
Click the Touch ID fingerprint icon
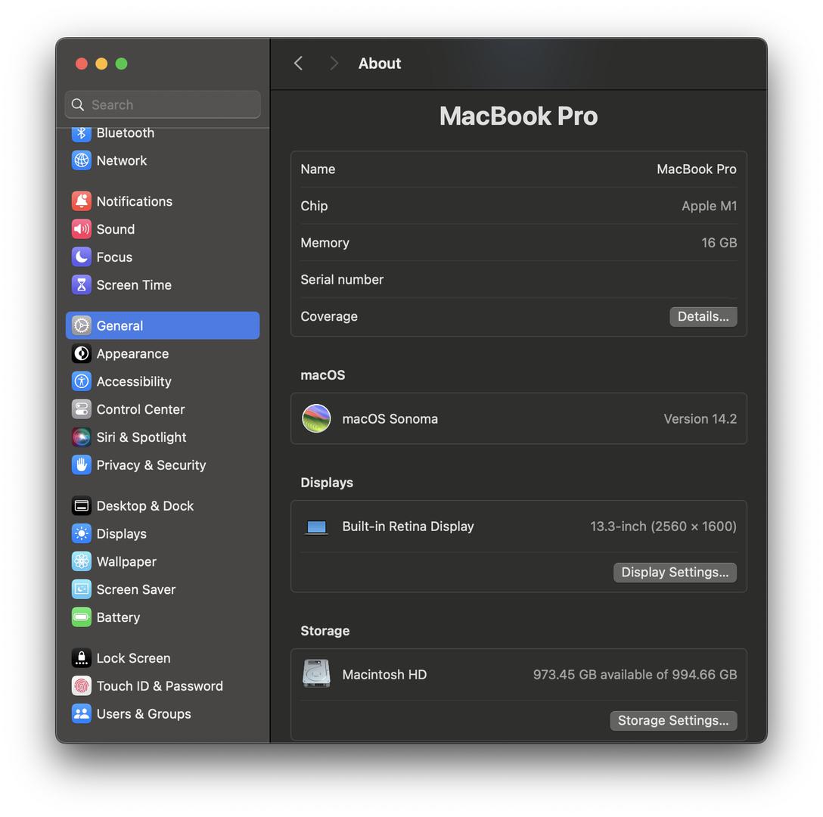(82, 686)
